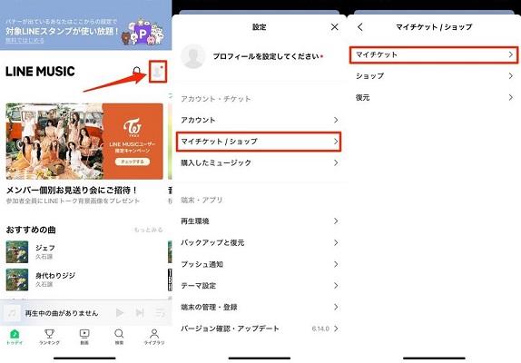
Task: Click chevron on プッシュ通知 row
Action: click(x=336, y=264)
